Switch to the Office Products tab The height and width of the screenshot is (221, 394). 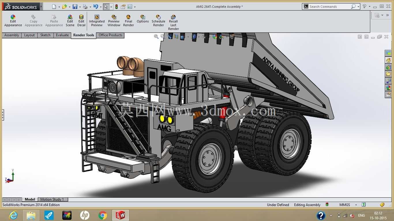click(x=110, y=35)
